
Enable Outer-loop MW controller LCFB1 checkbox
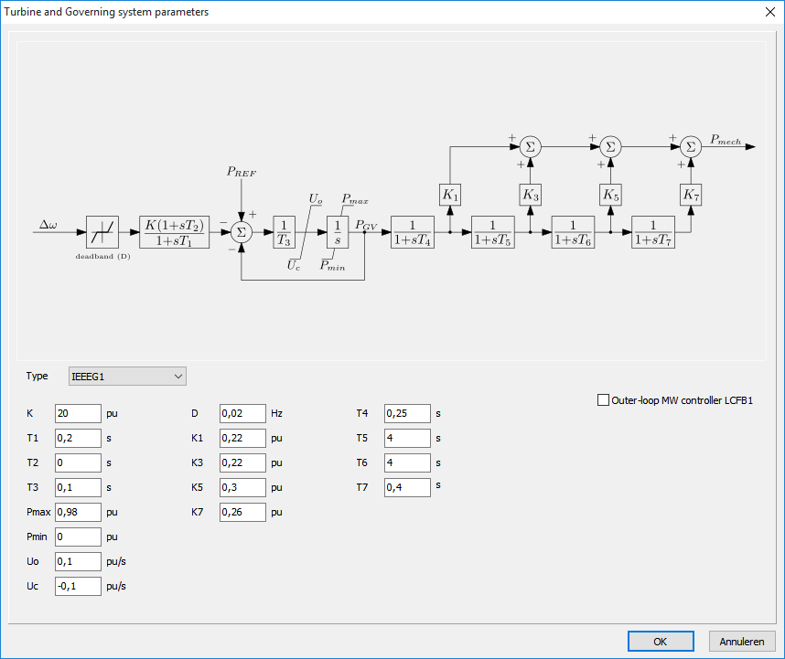click(x=603, y=399)
